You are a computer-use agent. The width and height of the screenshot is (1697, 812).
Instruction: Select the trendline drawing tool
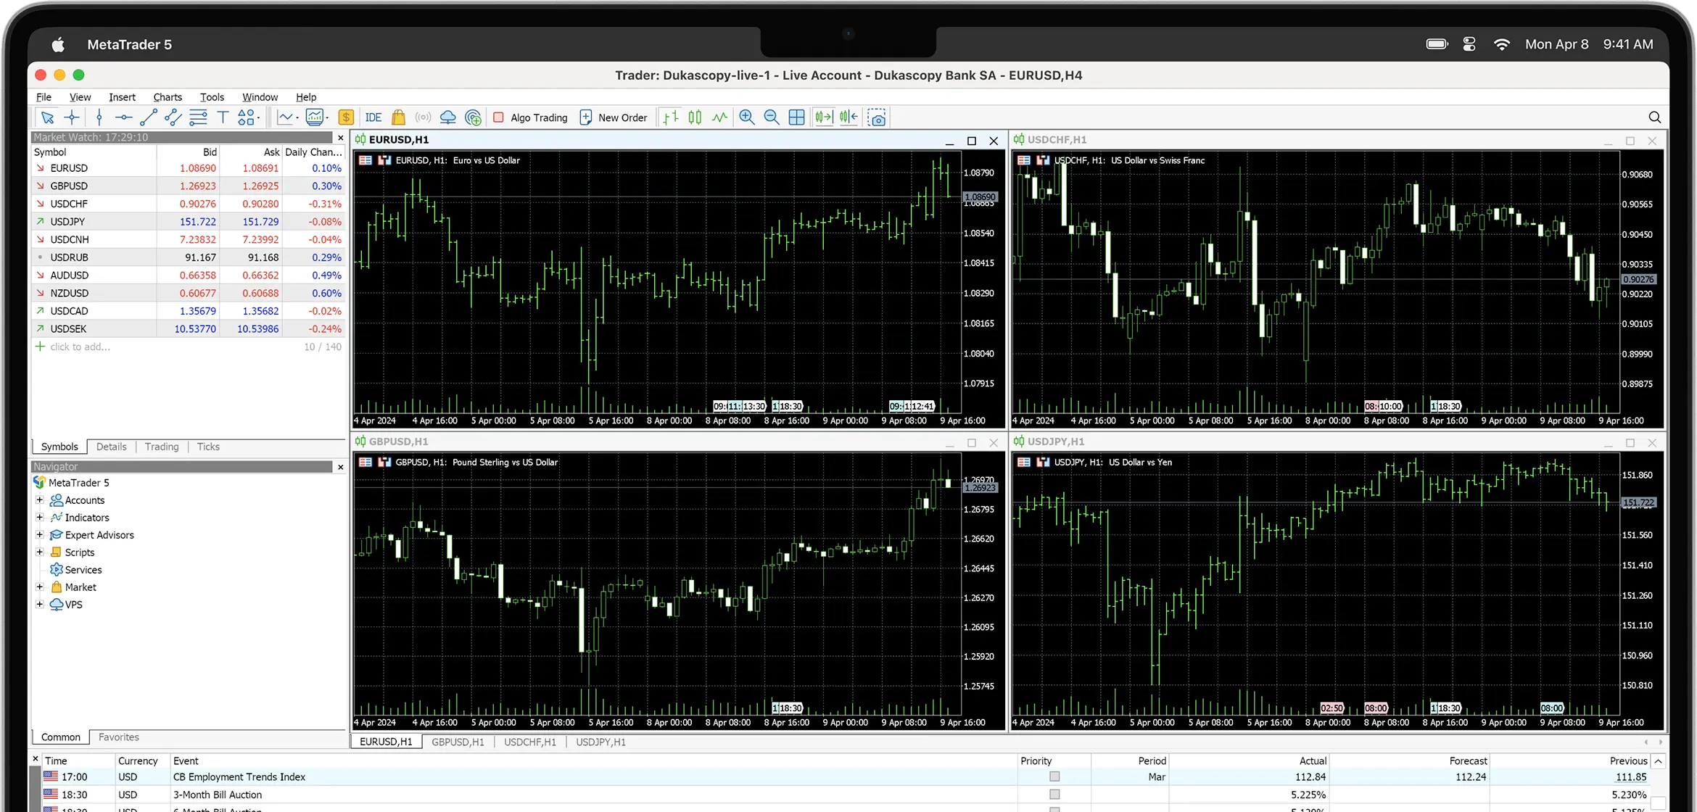(x=149, y=117)
